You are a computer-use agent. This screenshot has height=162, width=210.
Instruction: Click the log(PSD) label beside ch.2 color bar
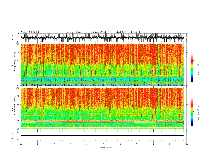198,112
